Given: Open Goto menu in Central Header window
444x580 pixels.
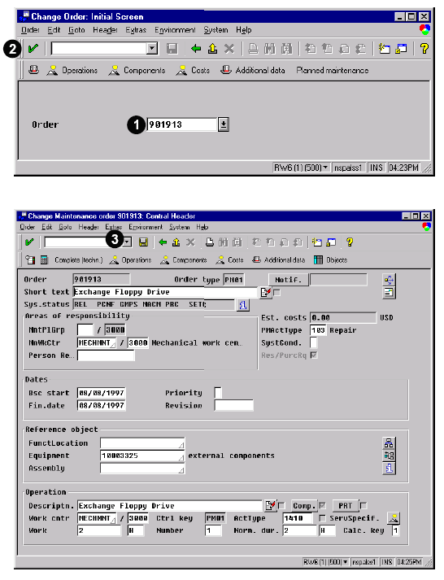Looking at the screenshot, I should coord(65,227).
